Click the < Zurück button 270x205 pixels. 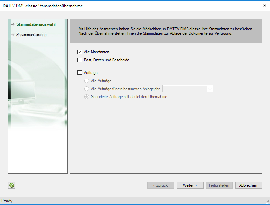coord(160,185)
